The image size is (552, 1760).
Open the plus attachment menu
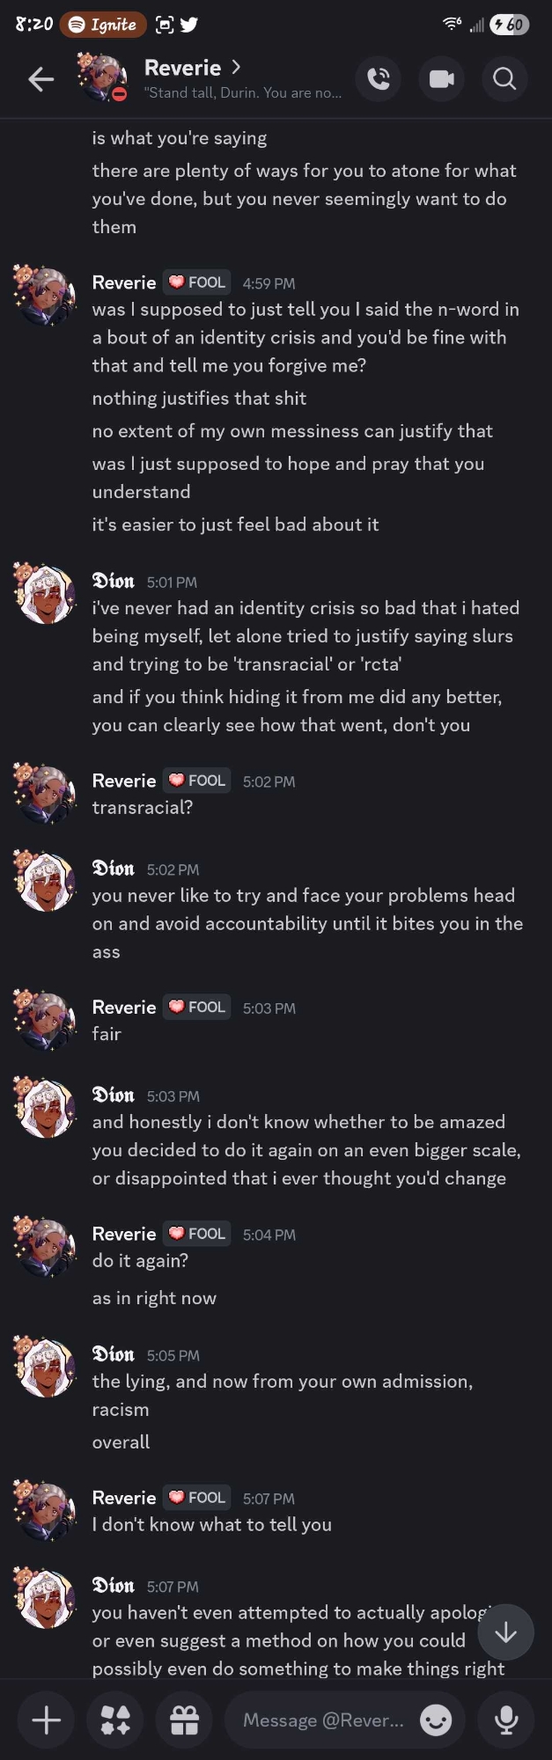(x=47, y=1720)
